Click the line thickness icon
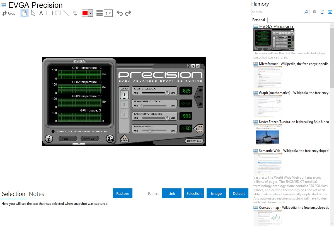Image resolution: width=334 pixels, height=226 pixels. [99, 13]
